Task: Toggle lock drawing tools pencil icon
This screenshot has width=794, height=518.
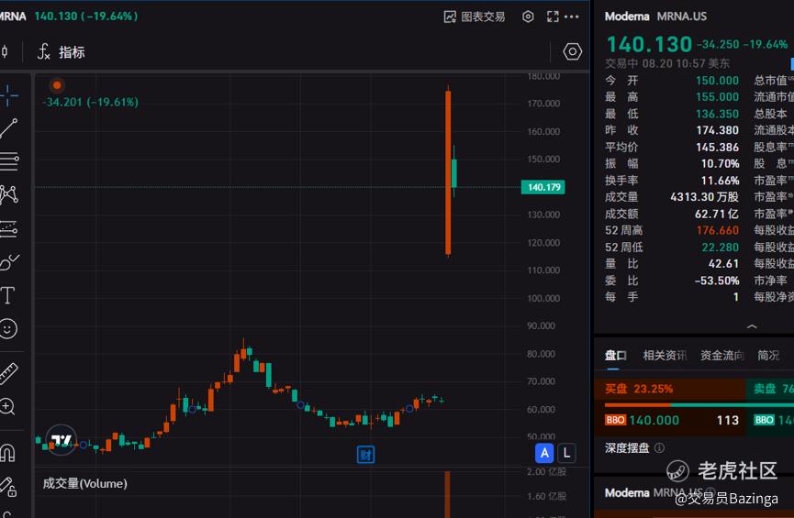Action: coord(8,486)
